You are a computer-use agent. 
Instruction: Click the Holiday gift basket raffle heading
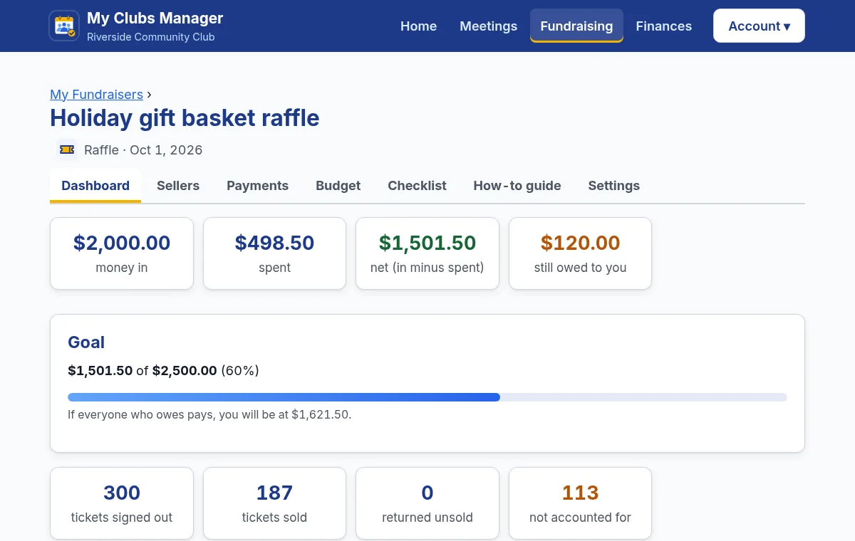185,117
